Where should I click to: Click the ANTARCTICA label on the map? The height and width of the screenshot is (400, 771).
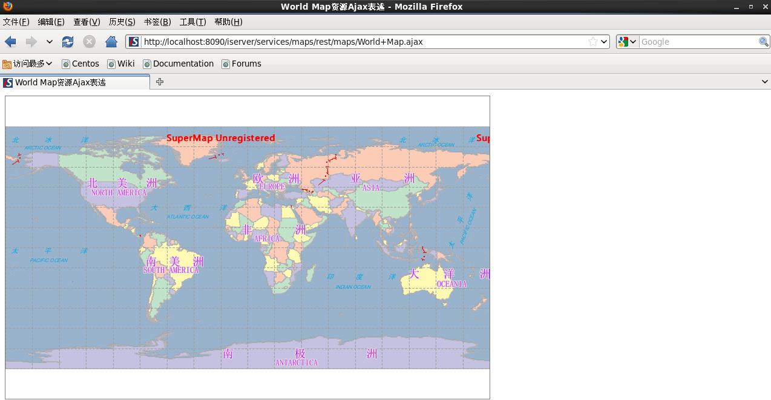click(297, 363)
